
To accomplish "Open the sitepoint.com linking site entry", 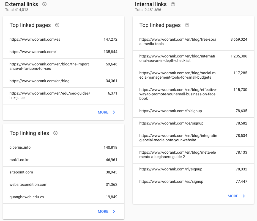I will tap(63, 172).
